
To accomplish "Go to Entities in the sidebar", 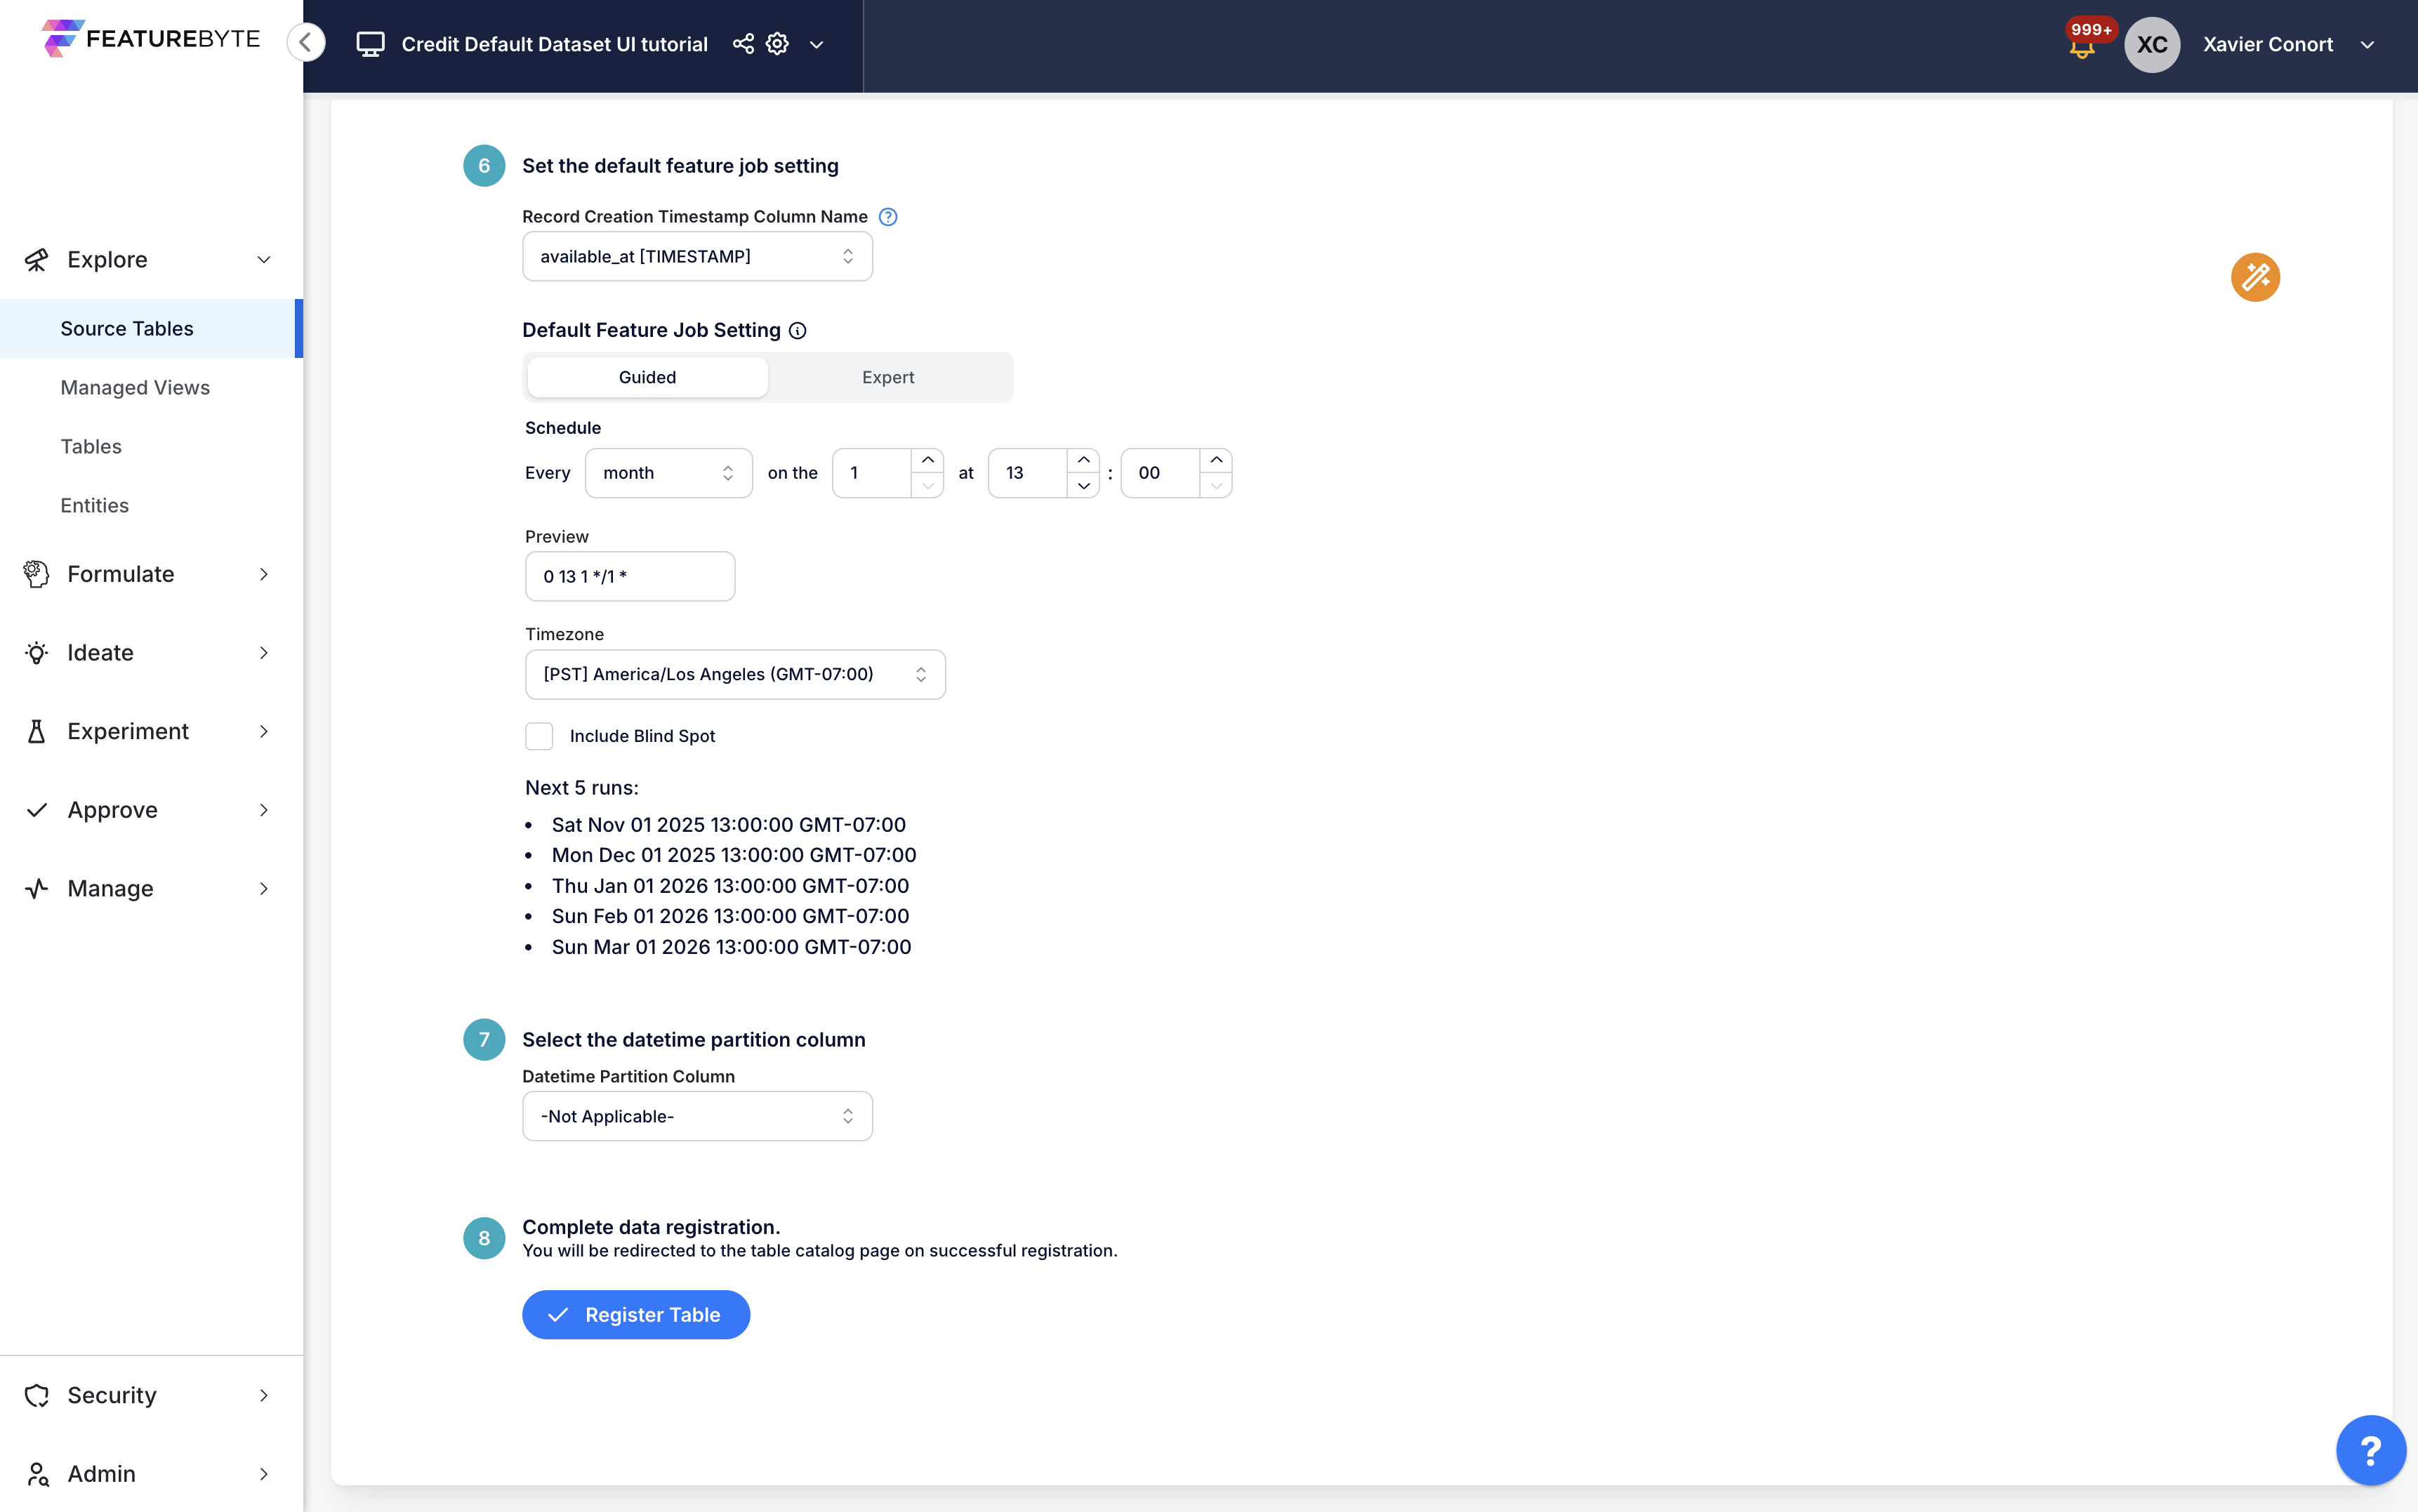I will (94, 505).
